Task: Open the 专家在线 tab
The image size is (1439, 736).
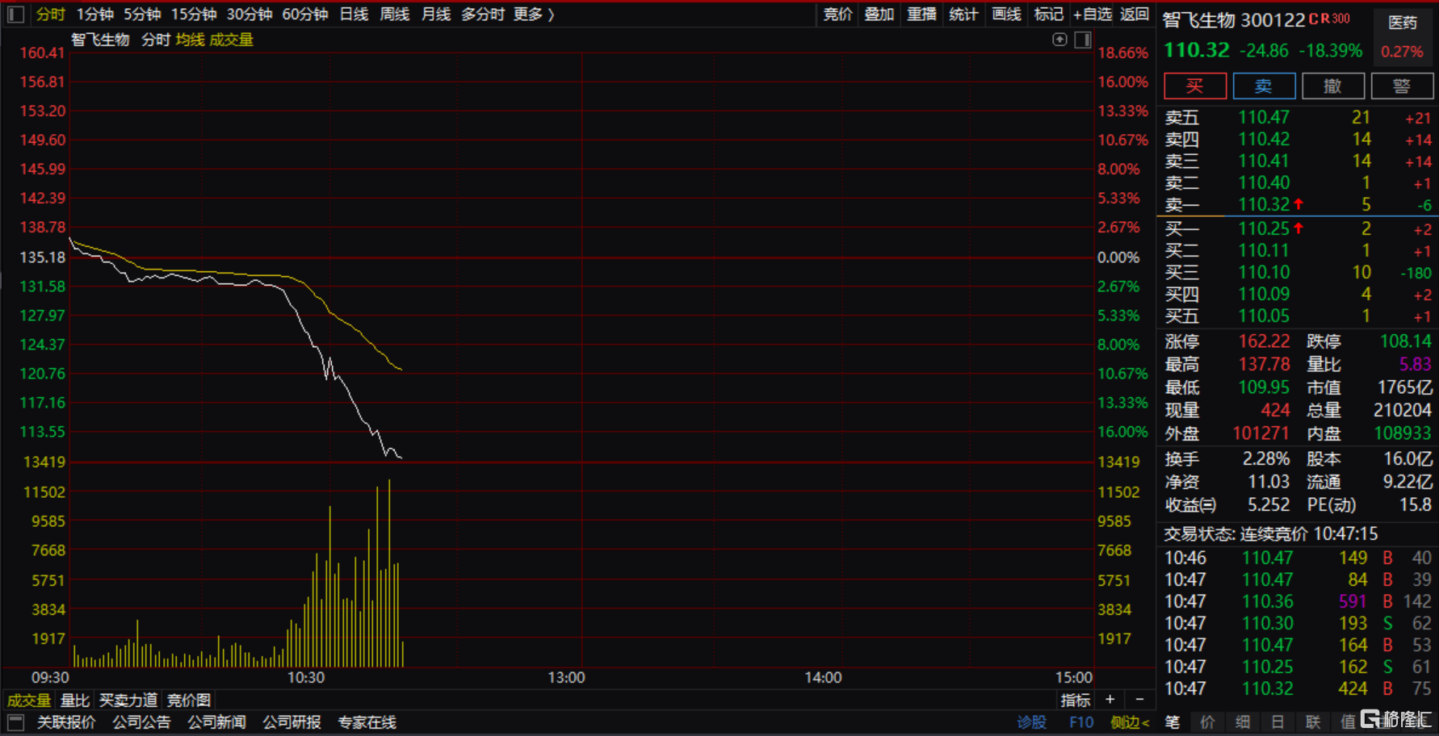Action: tap(367, 722)
